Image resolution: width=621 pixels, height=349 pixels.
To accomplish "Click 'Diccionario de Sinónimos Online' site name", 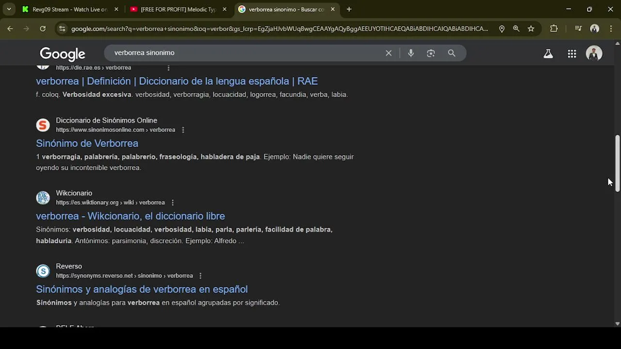I will pos(106,120).
